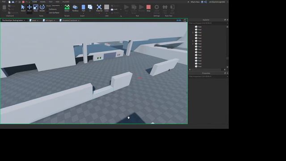Expand the topmost expandable Part in Explorer

pos(193,33)
